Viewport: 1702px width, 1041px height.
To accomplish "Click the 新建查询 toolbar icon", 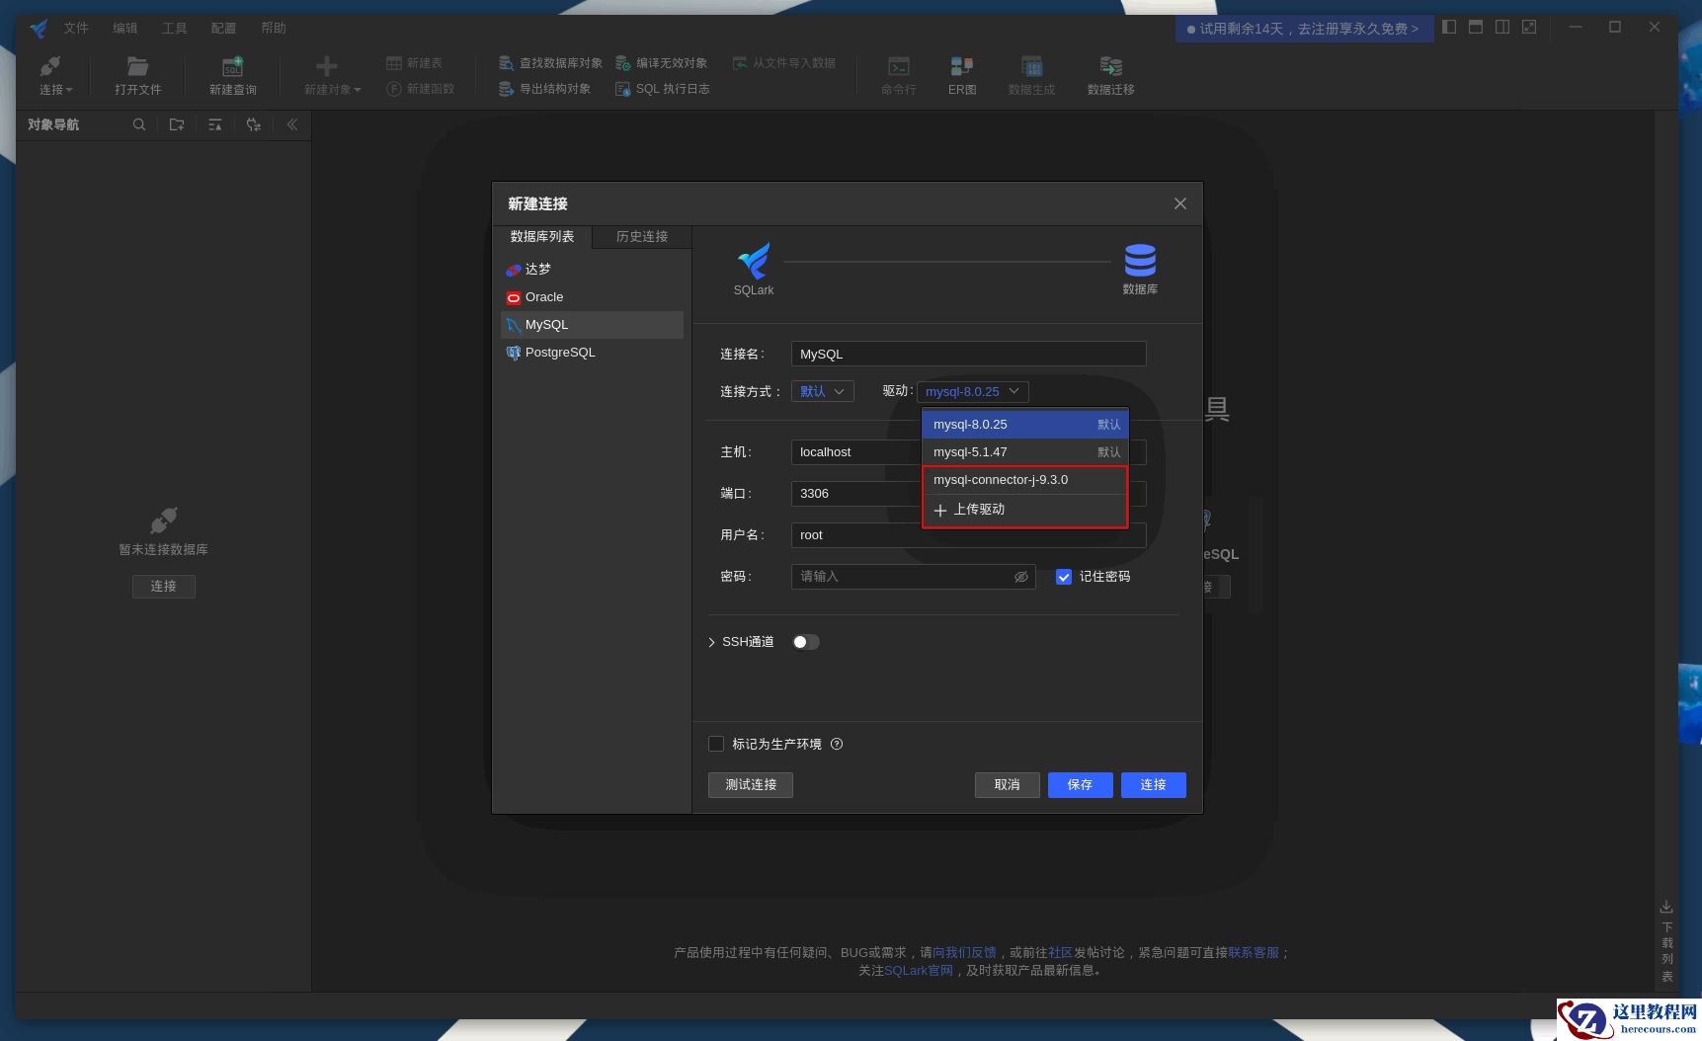I will tap(232, 67).
